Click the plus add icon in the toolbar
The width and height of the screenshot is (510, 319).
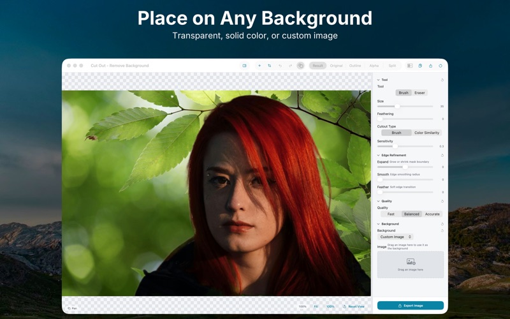click(259, 66)
